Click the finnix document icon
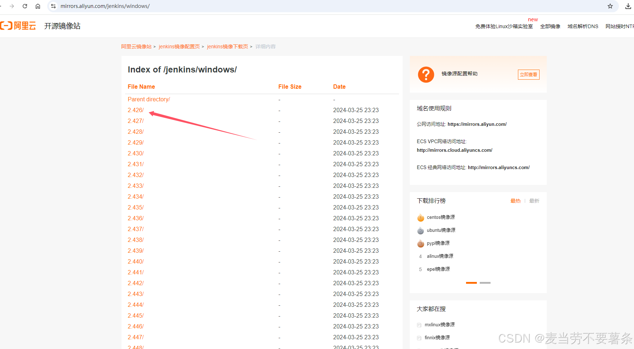 [x=419, y=338]
